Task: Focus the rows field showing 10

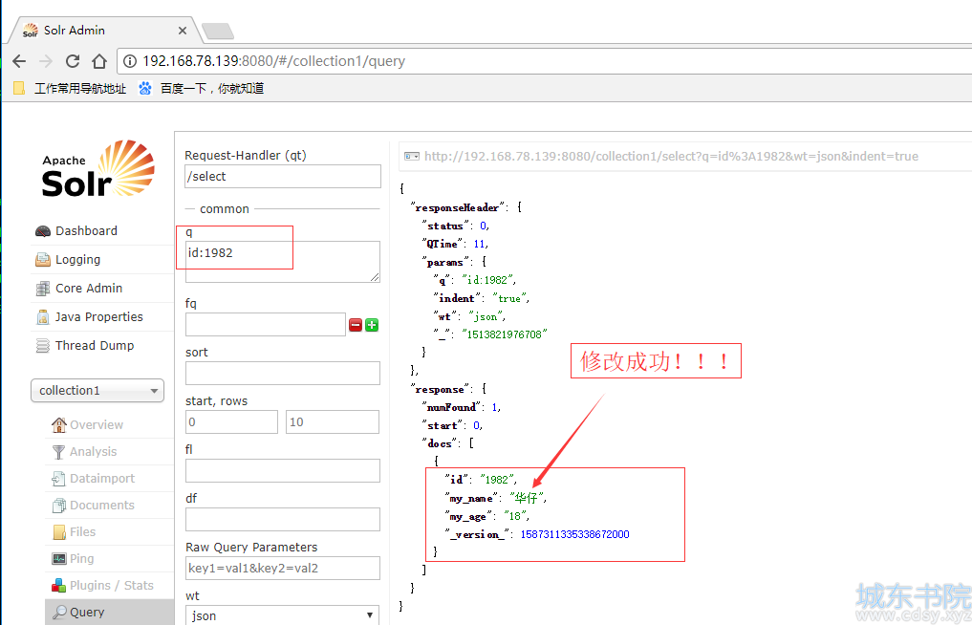Action: point(333,421)
